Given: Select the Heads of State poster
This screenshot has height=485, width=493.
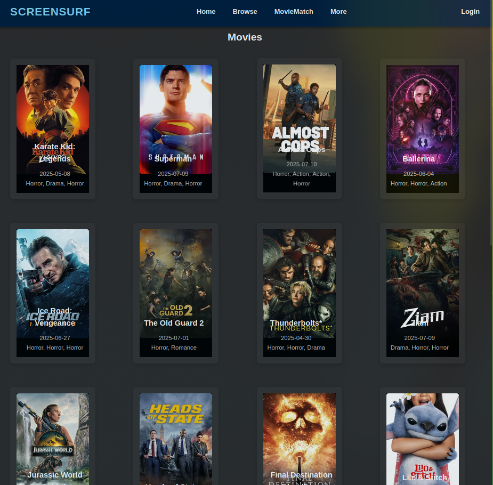Looking at the screenshot, I should (176, 439).
